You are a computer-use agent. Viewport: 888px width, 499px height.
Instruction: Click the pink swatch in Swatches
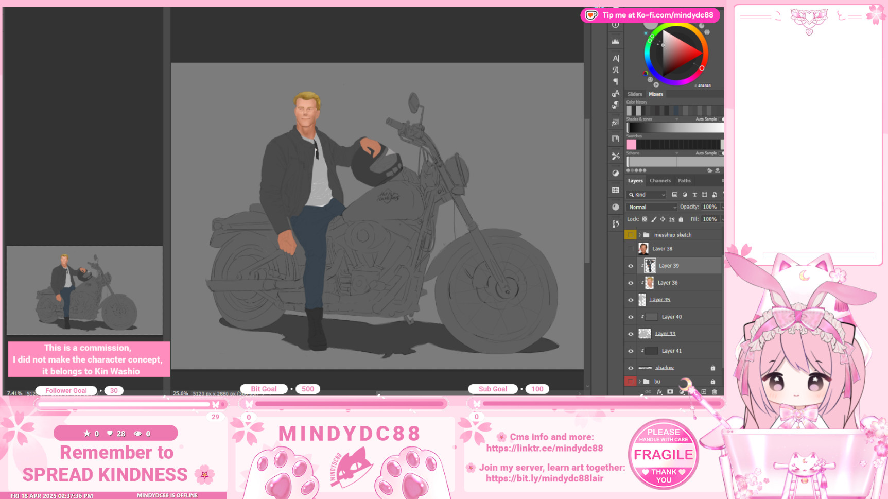632,145
